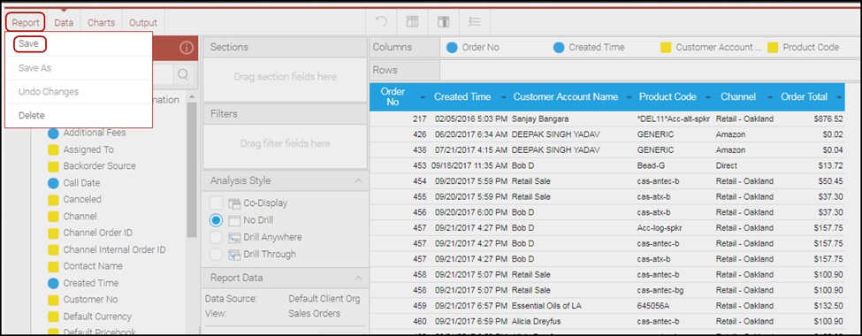Select the Customer No field
The height and width of the screenshot is (336, 862).
(91, 300)
